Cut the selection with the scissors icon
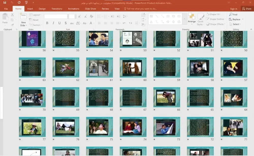This screenshot has width=254, height=156. tap(12, 15)
